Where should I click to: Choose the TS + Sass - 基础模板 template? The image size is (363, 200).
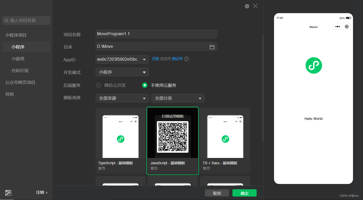(225, 141)
